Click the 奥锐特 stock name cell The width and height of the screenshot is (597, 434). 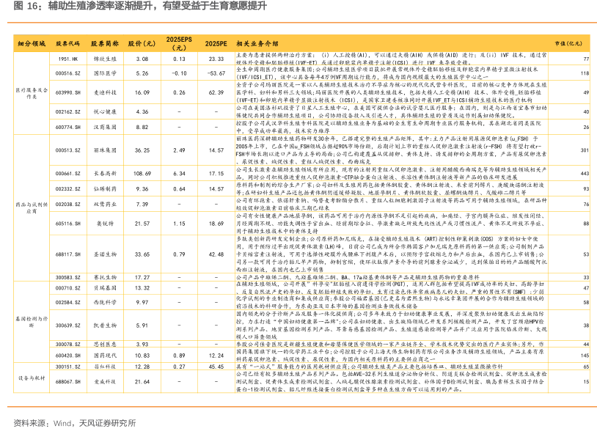[104, 223]
